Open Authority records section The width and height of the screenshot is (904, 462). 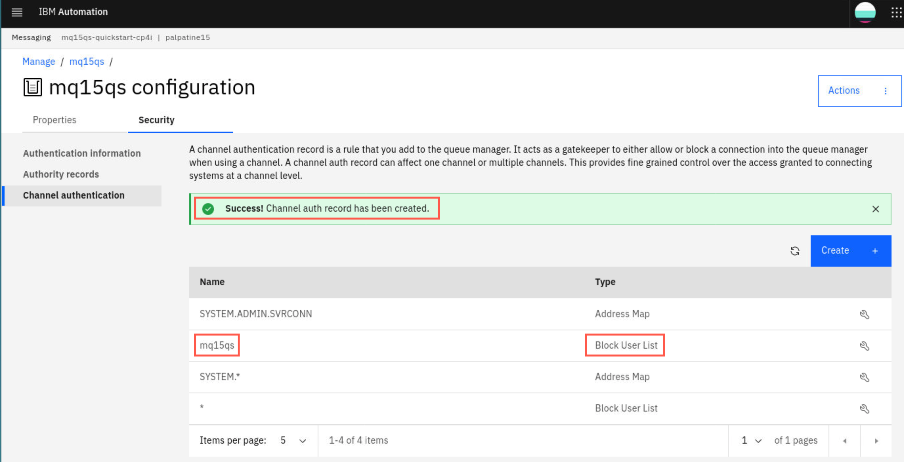click(61, 174)
